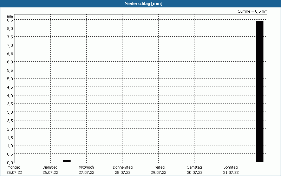The height and width of the screenshot is (176, 281).
Task: Click the 6,5 y-axis value
Action: [10, 54]
